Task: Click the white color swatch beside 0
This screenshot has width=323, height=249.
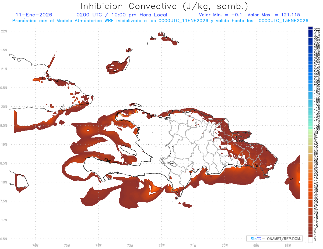Action: (x=310, y=240)
